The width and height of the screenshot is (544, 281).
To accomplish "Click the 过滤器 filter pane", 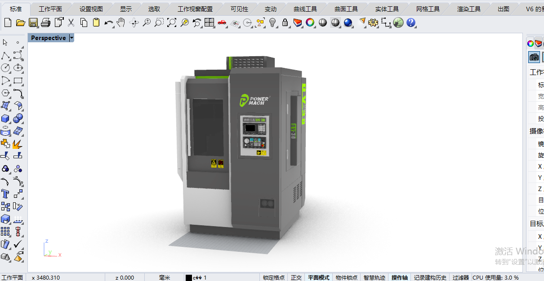I will [460, 277].
